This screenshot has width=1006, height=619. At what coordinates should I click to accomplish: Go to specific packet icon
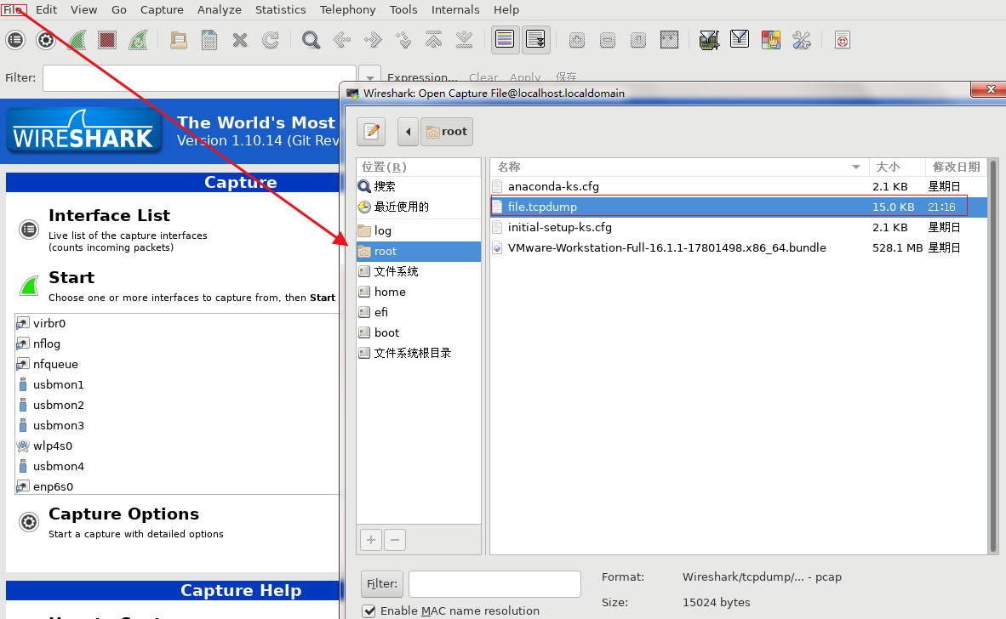pyautogui.click(x=403, y=40)
